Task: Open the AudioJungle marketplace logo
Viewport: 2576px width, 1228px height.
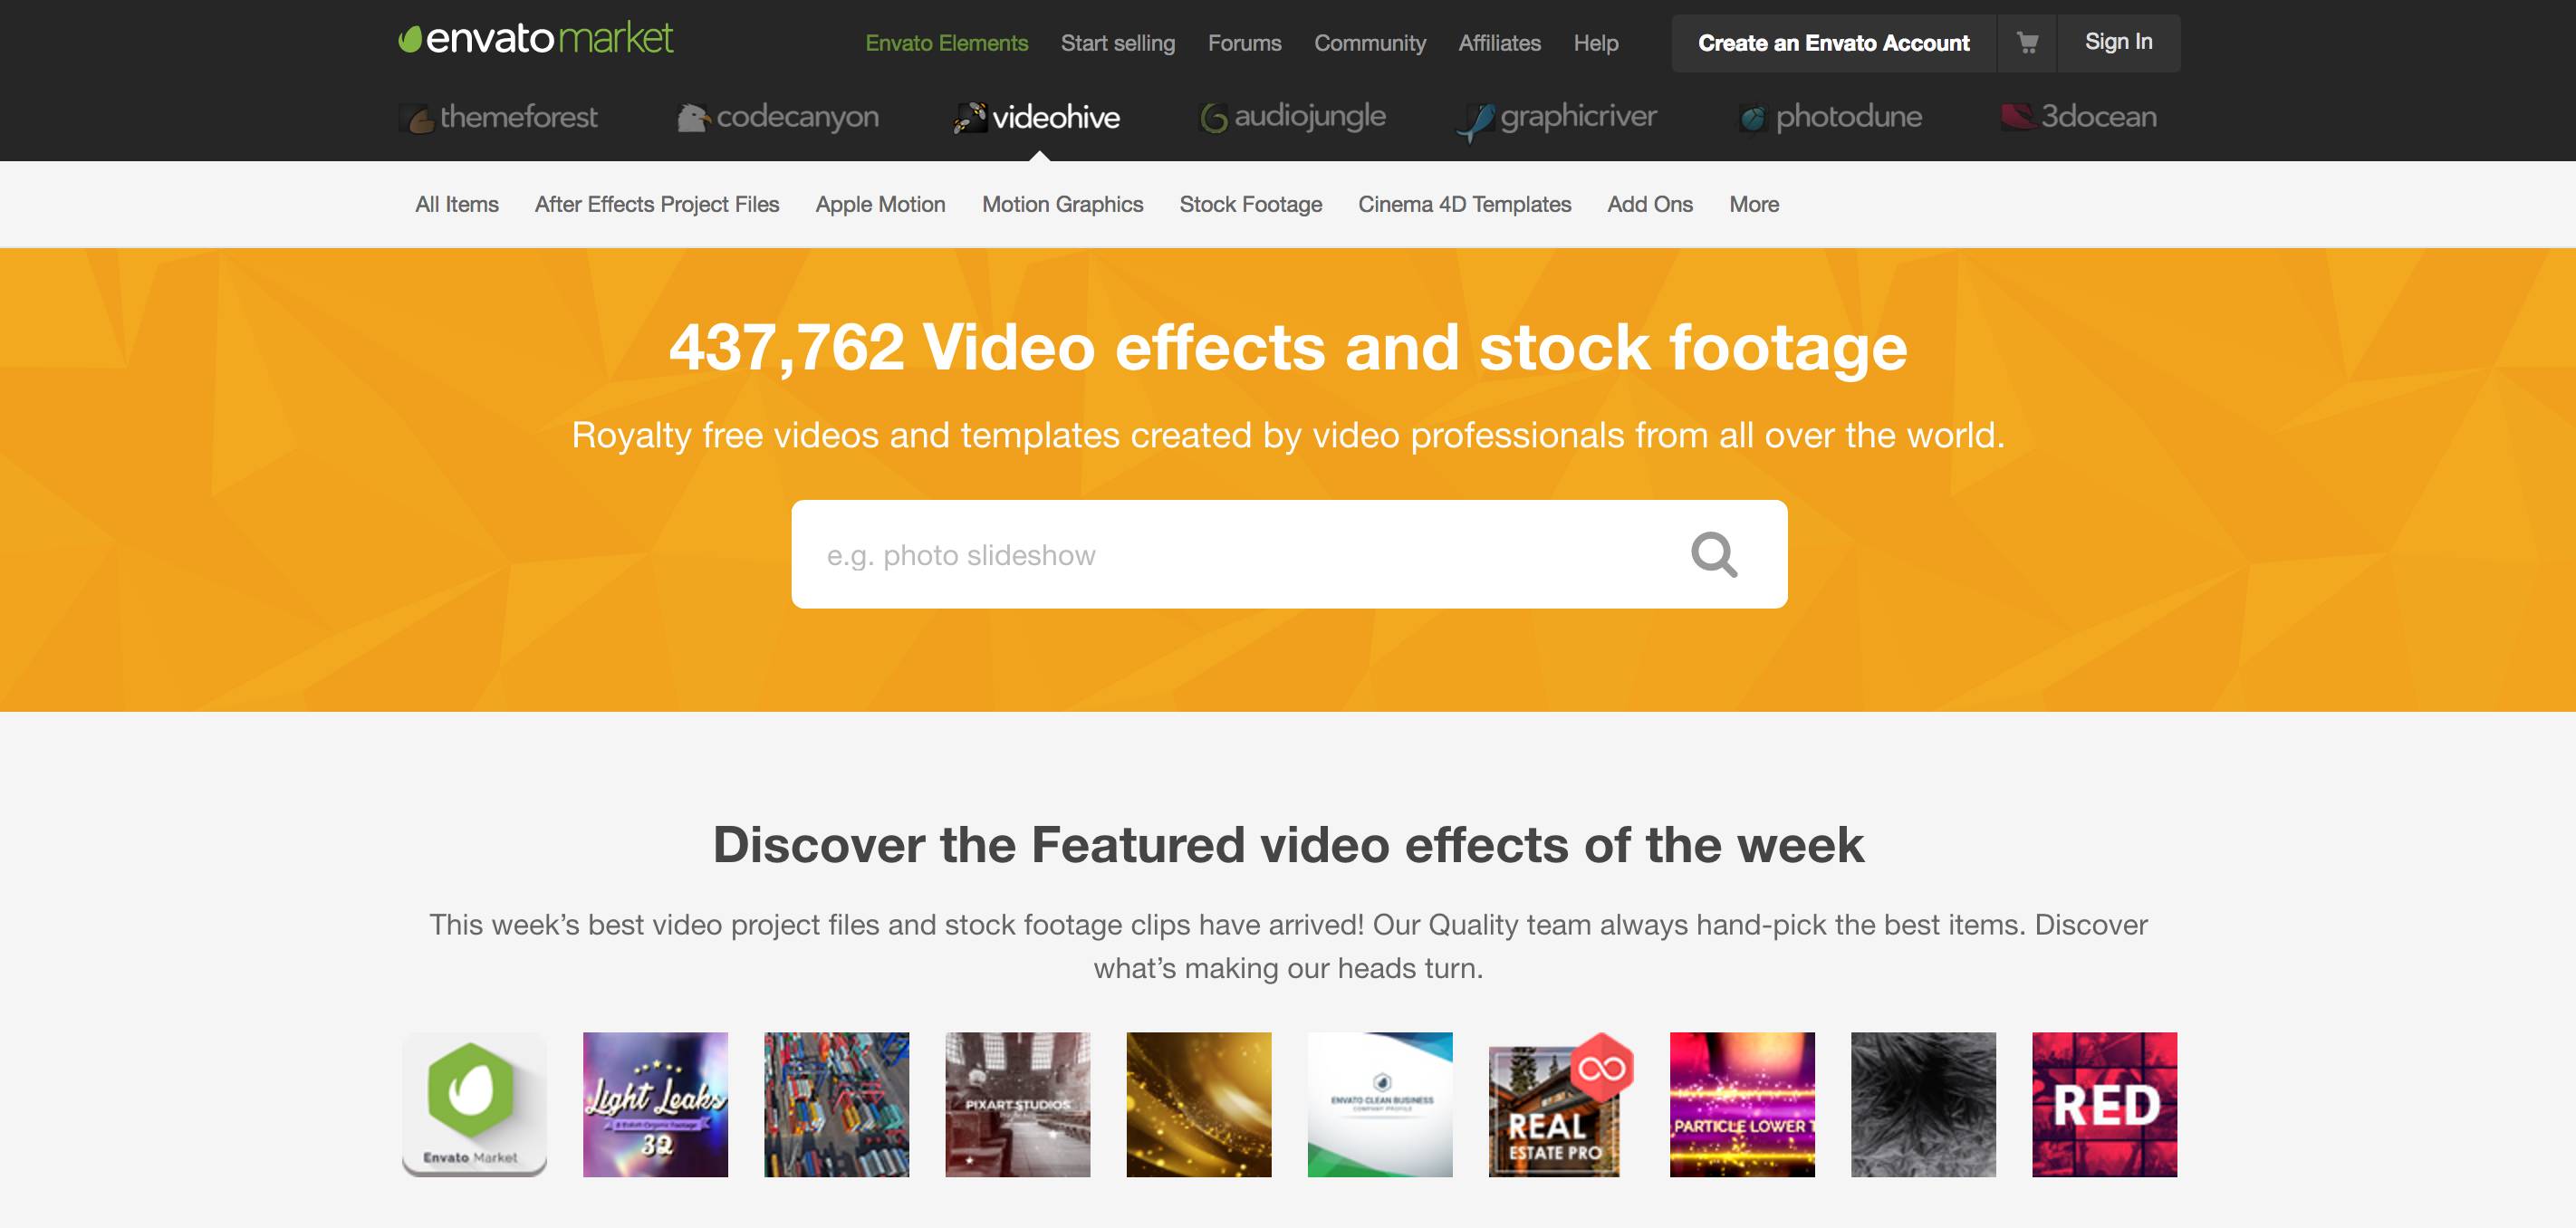Action: pos(1292,117)
